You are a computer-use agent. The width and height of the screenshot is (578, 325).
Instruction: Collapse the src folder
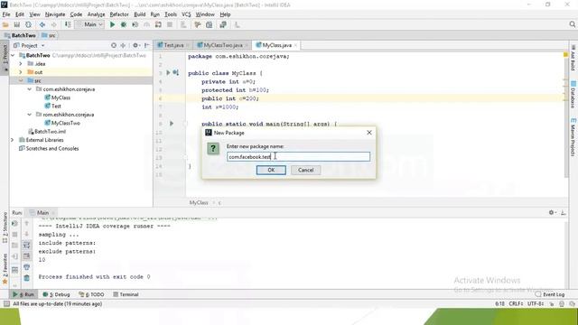21,80
